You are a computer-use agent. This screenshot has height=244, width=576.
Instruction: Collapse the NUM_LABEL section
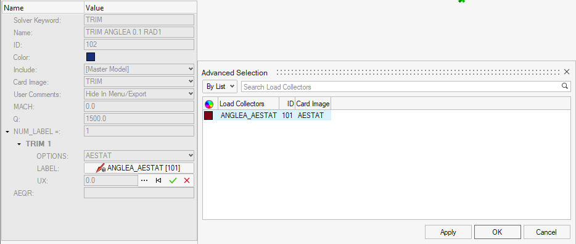tap(7, 132)
